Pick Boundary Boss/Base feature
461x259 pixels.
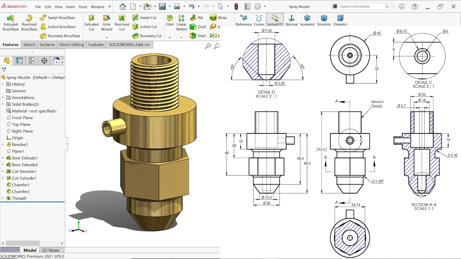point(60,36)
